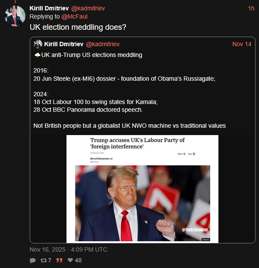The image size is (259, 268).
Task: Click the heart like icon
Action: pos(70,260)
